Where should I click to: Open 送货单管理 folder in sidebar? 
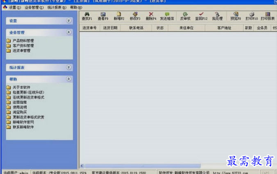pos(18,50)
